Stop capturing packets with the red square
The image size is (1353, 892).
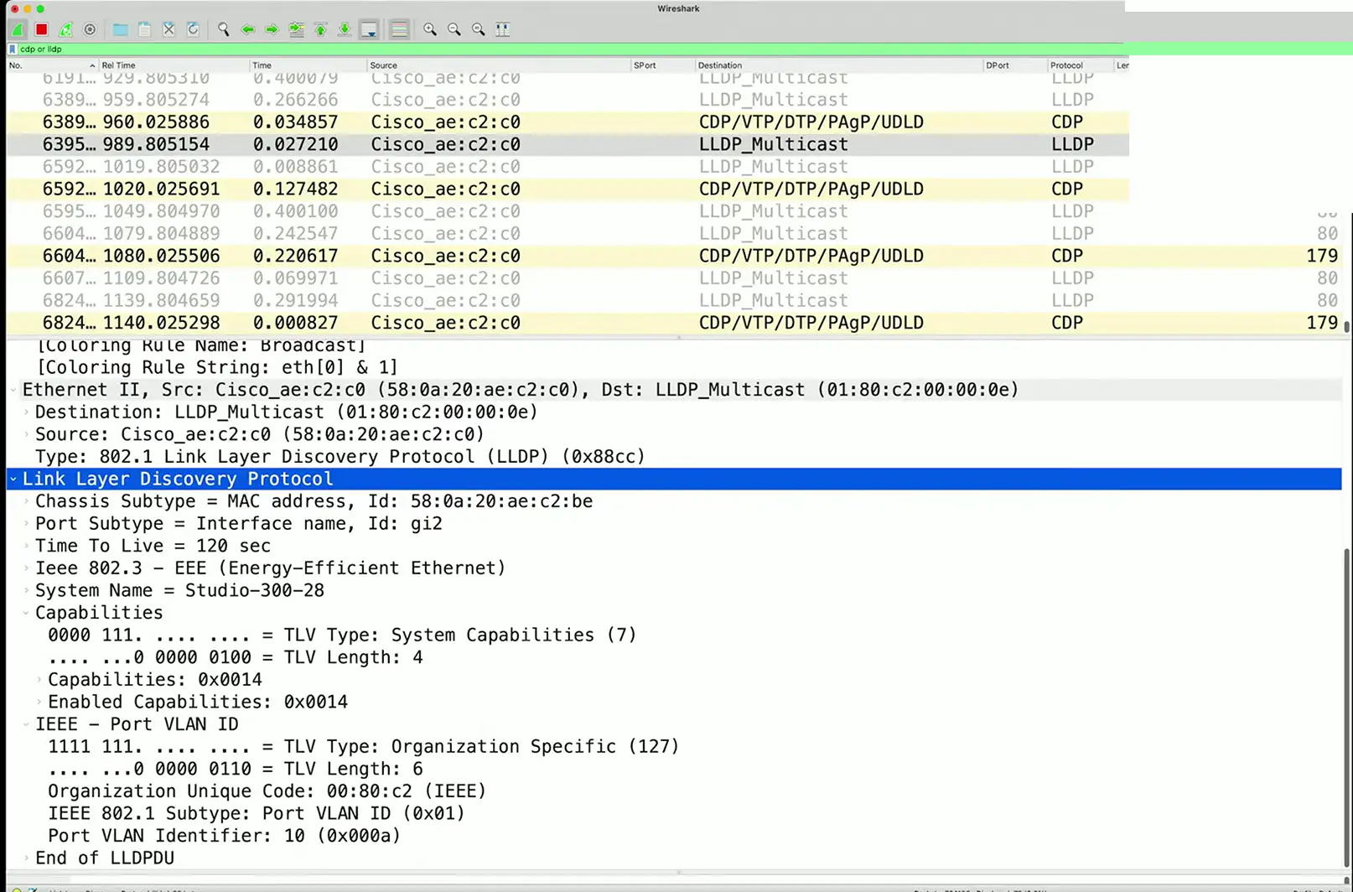coord(41,29)
